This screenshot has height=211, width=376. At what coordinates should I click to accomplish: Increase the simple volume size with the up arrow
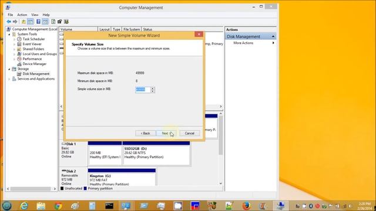tap(153, 89)
